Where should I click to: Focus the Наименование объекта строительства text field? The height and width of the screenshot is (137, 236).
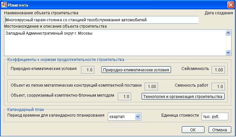(101, 20)
